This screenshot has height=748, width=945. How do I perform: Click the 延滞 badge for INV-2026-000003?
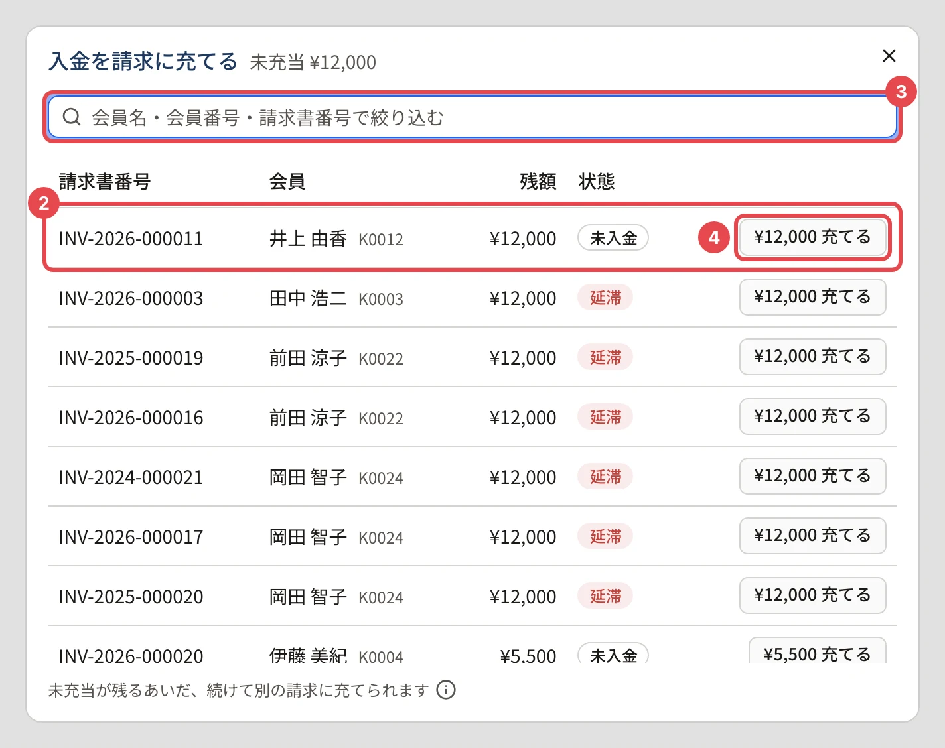[605, 298]
